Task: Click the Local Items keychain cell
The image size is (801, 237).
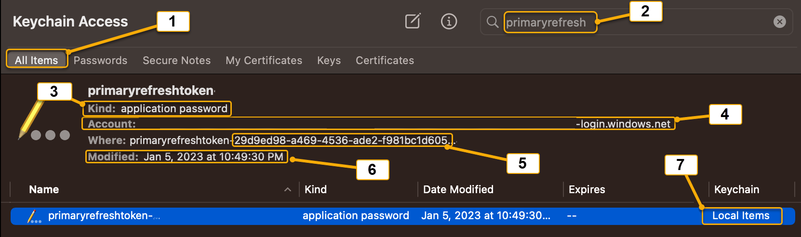Action: pyautogui.click(x=741, y=216)
